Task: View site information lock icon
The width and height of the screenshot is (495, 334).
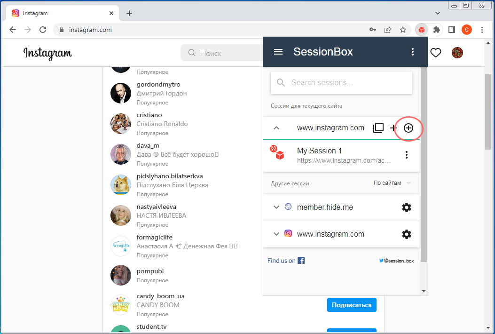Action: pos(62,30)
